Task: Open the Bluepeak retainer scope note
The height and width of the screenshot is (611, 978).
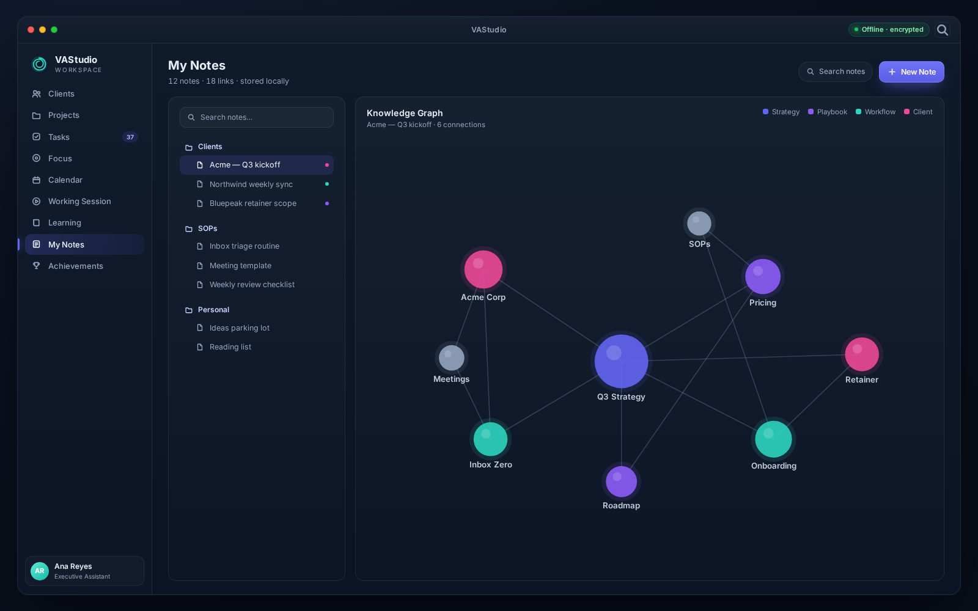Action: coord(257,203)
